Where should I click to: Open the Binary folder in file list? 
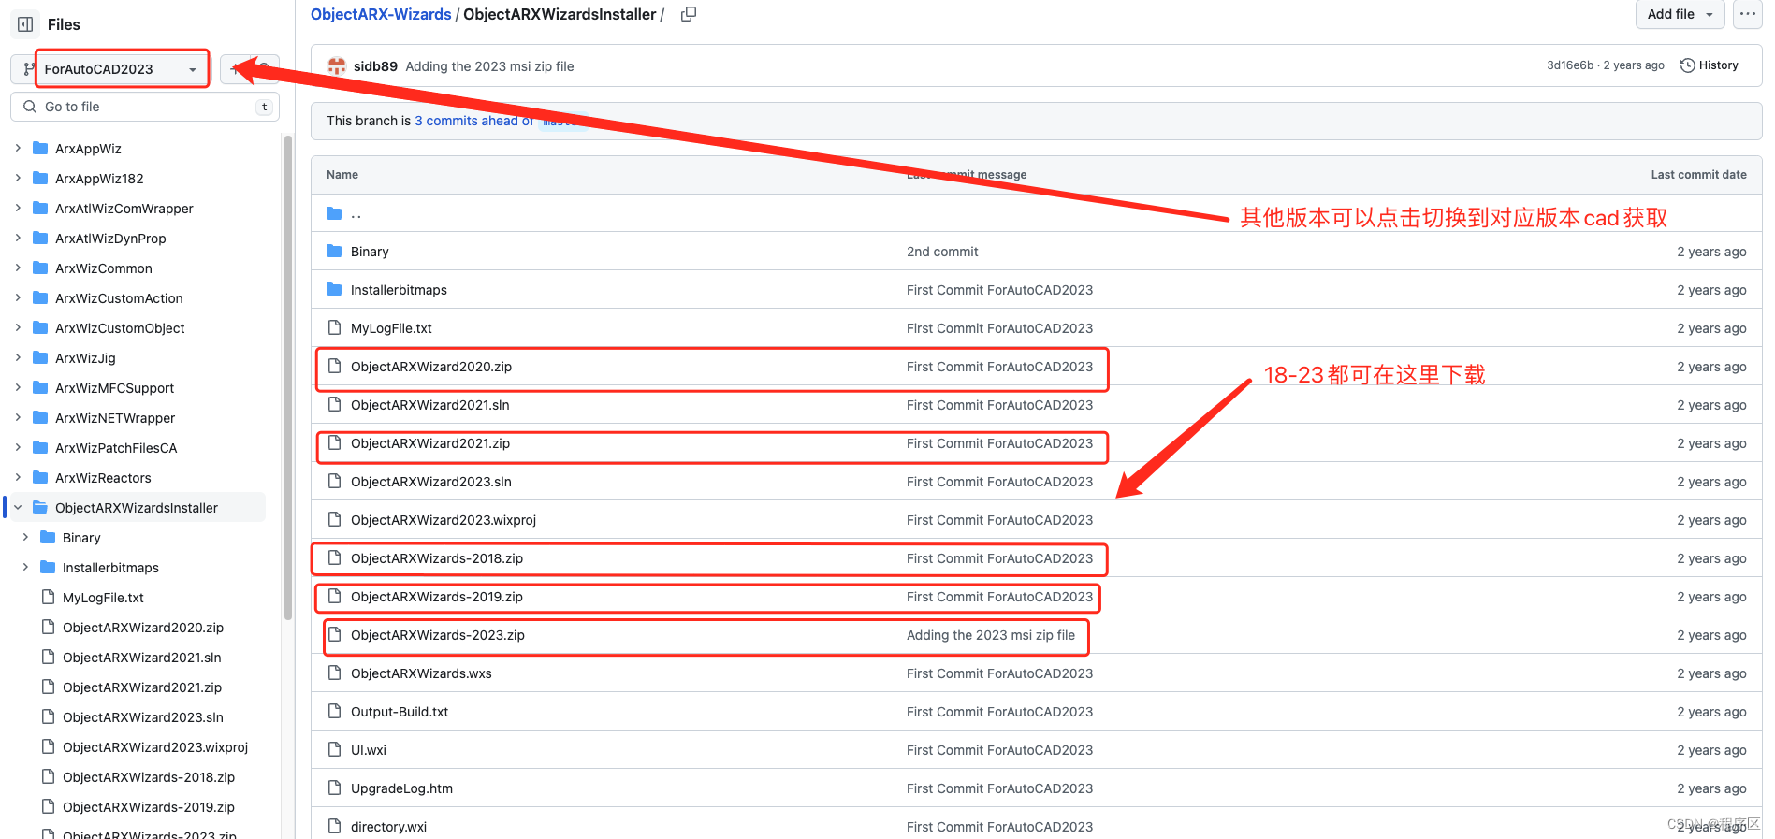point(370,252)
